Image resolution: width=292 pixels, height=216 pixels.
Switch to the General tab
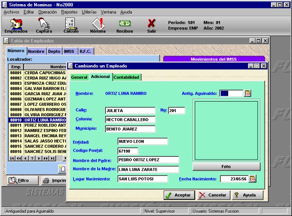click(x=79, y=77)
